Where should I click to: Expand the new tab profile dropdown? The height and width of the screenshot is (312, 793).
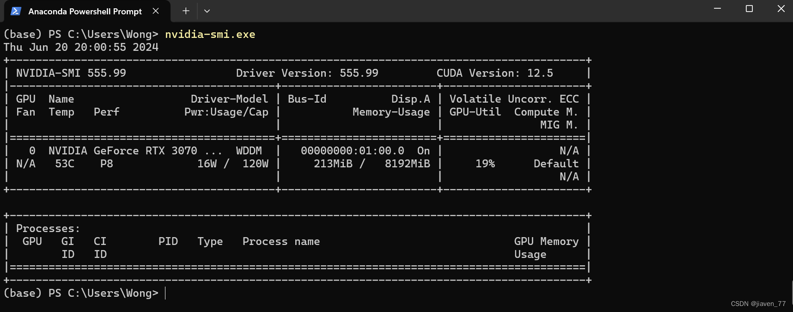click(207, 11)
